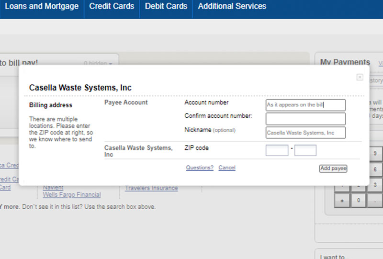This screenshot has height=259, width=383.
Task: Open the Debit Cards menu
Action: 166,6
